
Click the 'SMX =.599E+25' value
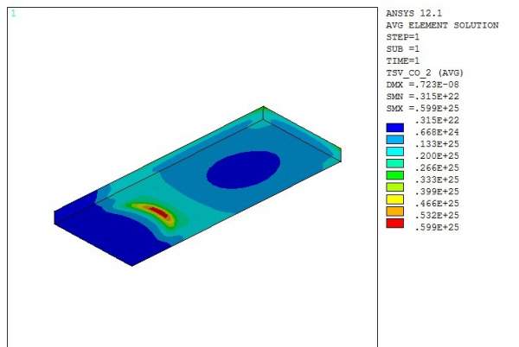pos(423,109)
